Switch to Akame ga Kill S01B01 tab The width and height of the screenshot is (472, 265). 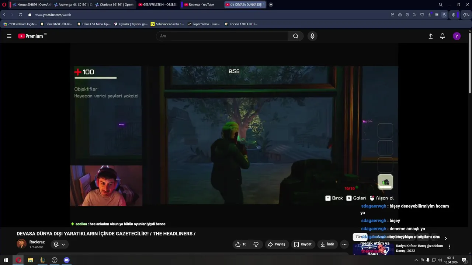(x=73, y=5)
